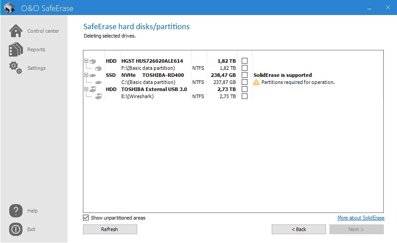Click the 238,47 GB size value
The height and width of the screenshot is (243, 397).
pos(223,75)
